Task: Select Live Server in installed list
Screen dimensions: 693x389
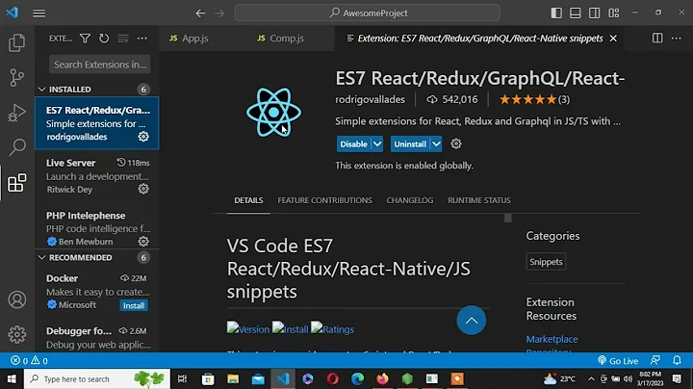Action: pos(97,176)
